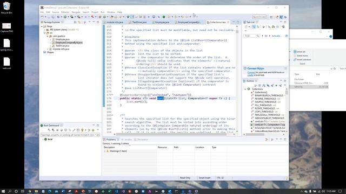The width and height of the screenshot is (346, 194).
Task: Click the Connect link under Connect Mylyn
Action: point(251,72)
